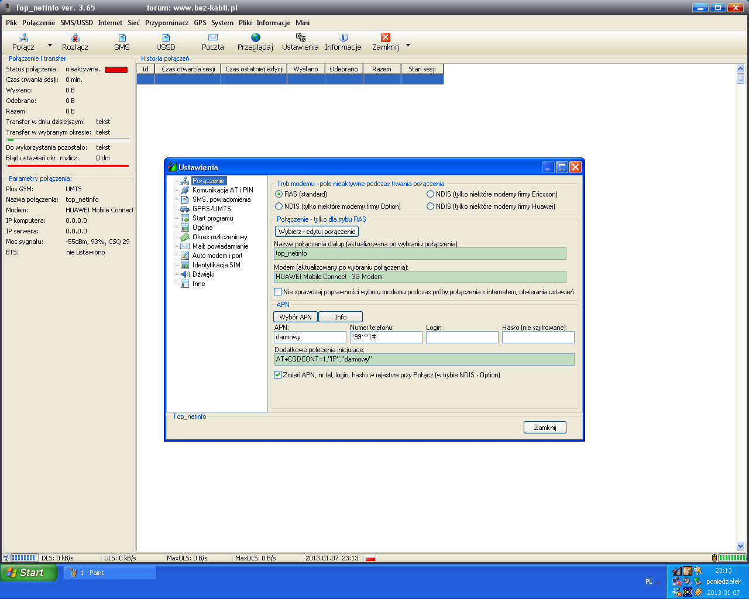Expand dropdown arrow next to Zamknij toolbar button
Image resolution: width=749 pixels, height=599 pixels.
tap(408, 45)
